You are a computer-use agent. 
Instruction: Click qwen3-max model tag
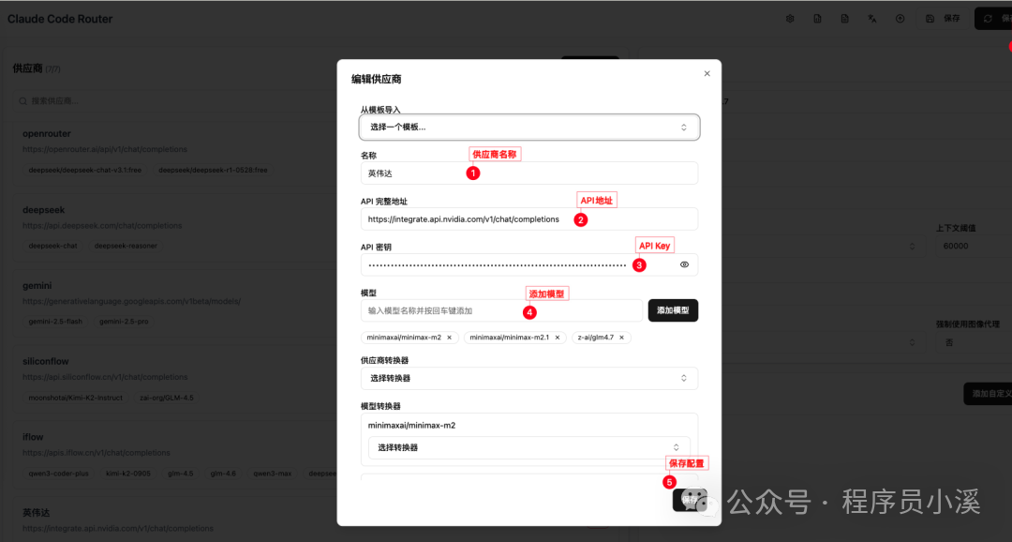[273, 473]
